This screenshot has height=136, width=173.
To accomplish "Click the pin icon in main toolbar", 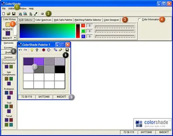I will 42,14.
